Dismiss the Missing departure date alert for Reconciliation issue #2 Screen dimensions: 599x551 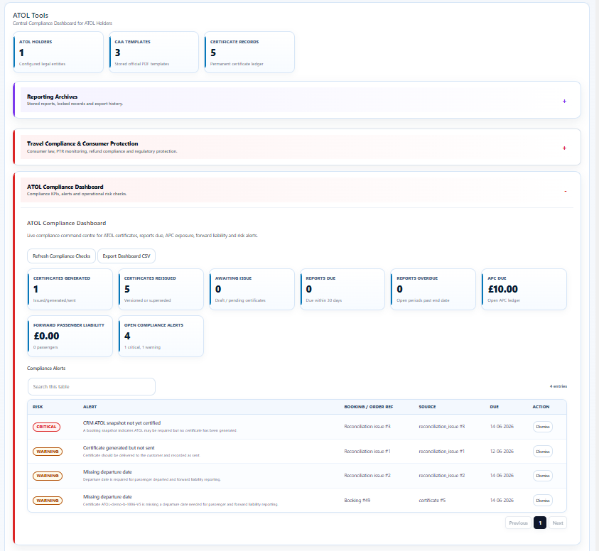542,476
